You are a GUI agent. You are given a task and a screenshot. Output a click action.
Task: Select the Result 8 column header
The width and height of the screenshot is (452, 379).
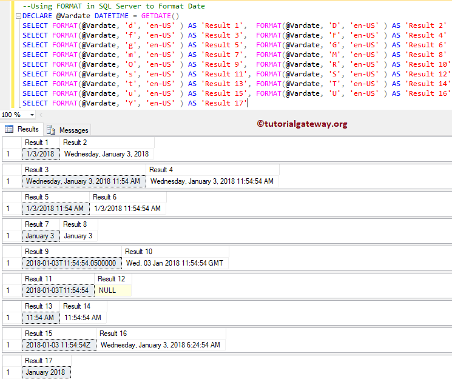click(79, 224)
